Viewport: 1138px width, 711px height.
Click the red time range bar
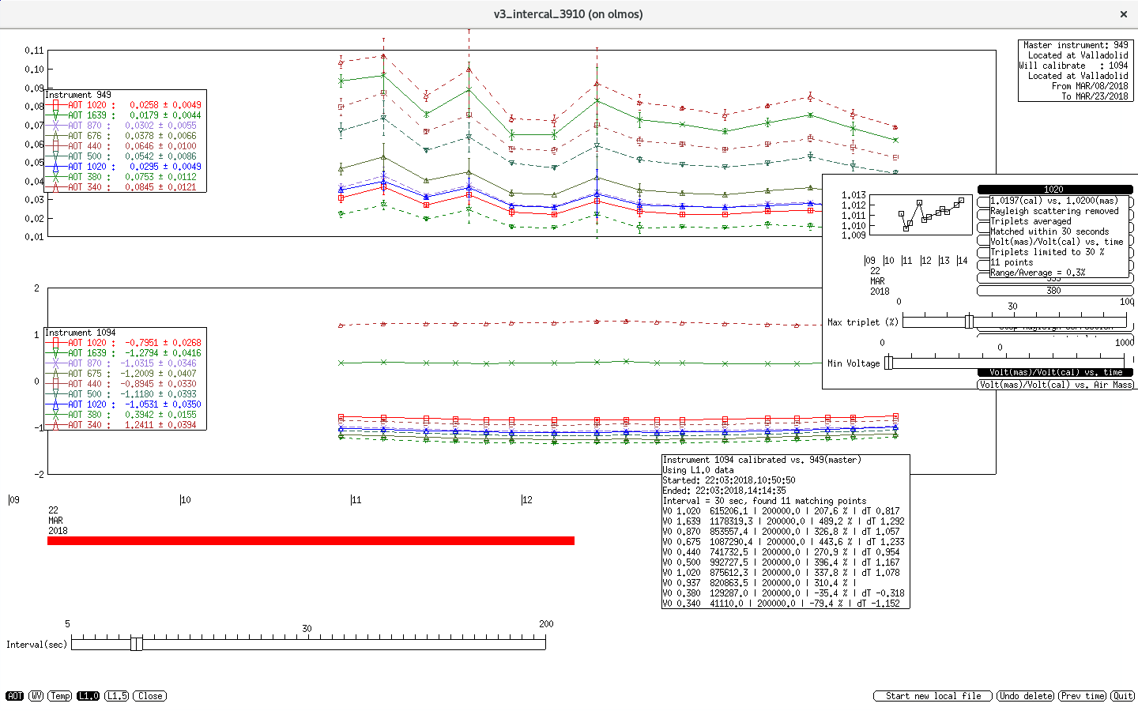point(311,540)
